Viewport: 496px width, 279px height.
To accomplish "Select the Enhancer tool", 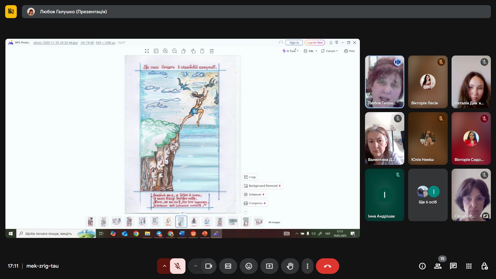I will (254, 195).
